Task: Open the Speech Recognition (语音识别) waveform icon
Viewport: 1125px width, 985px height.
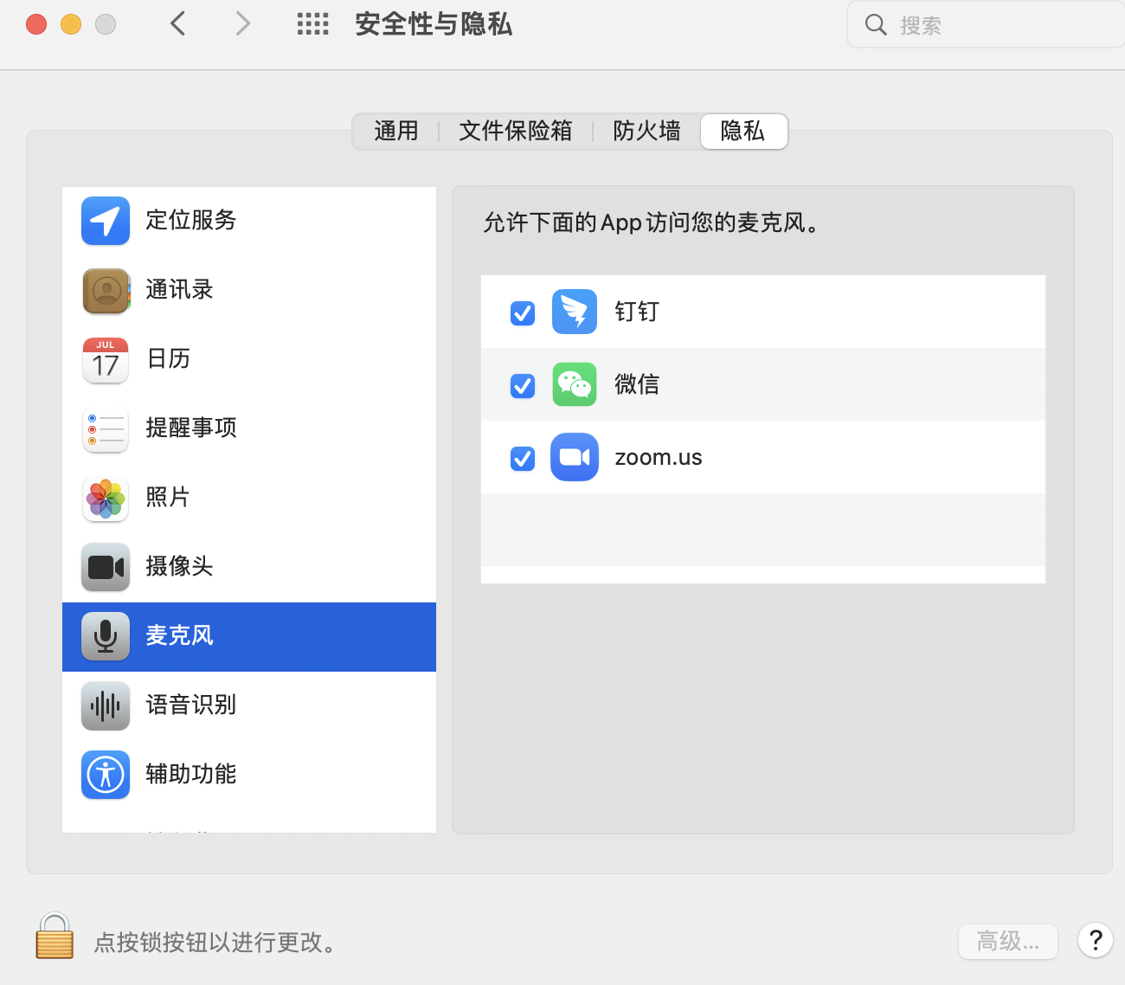Action: click(x=106, y=705)
